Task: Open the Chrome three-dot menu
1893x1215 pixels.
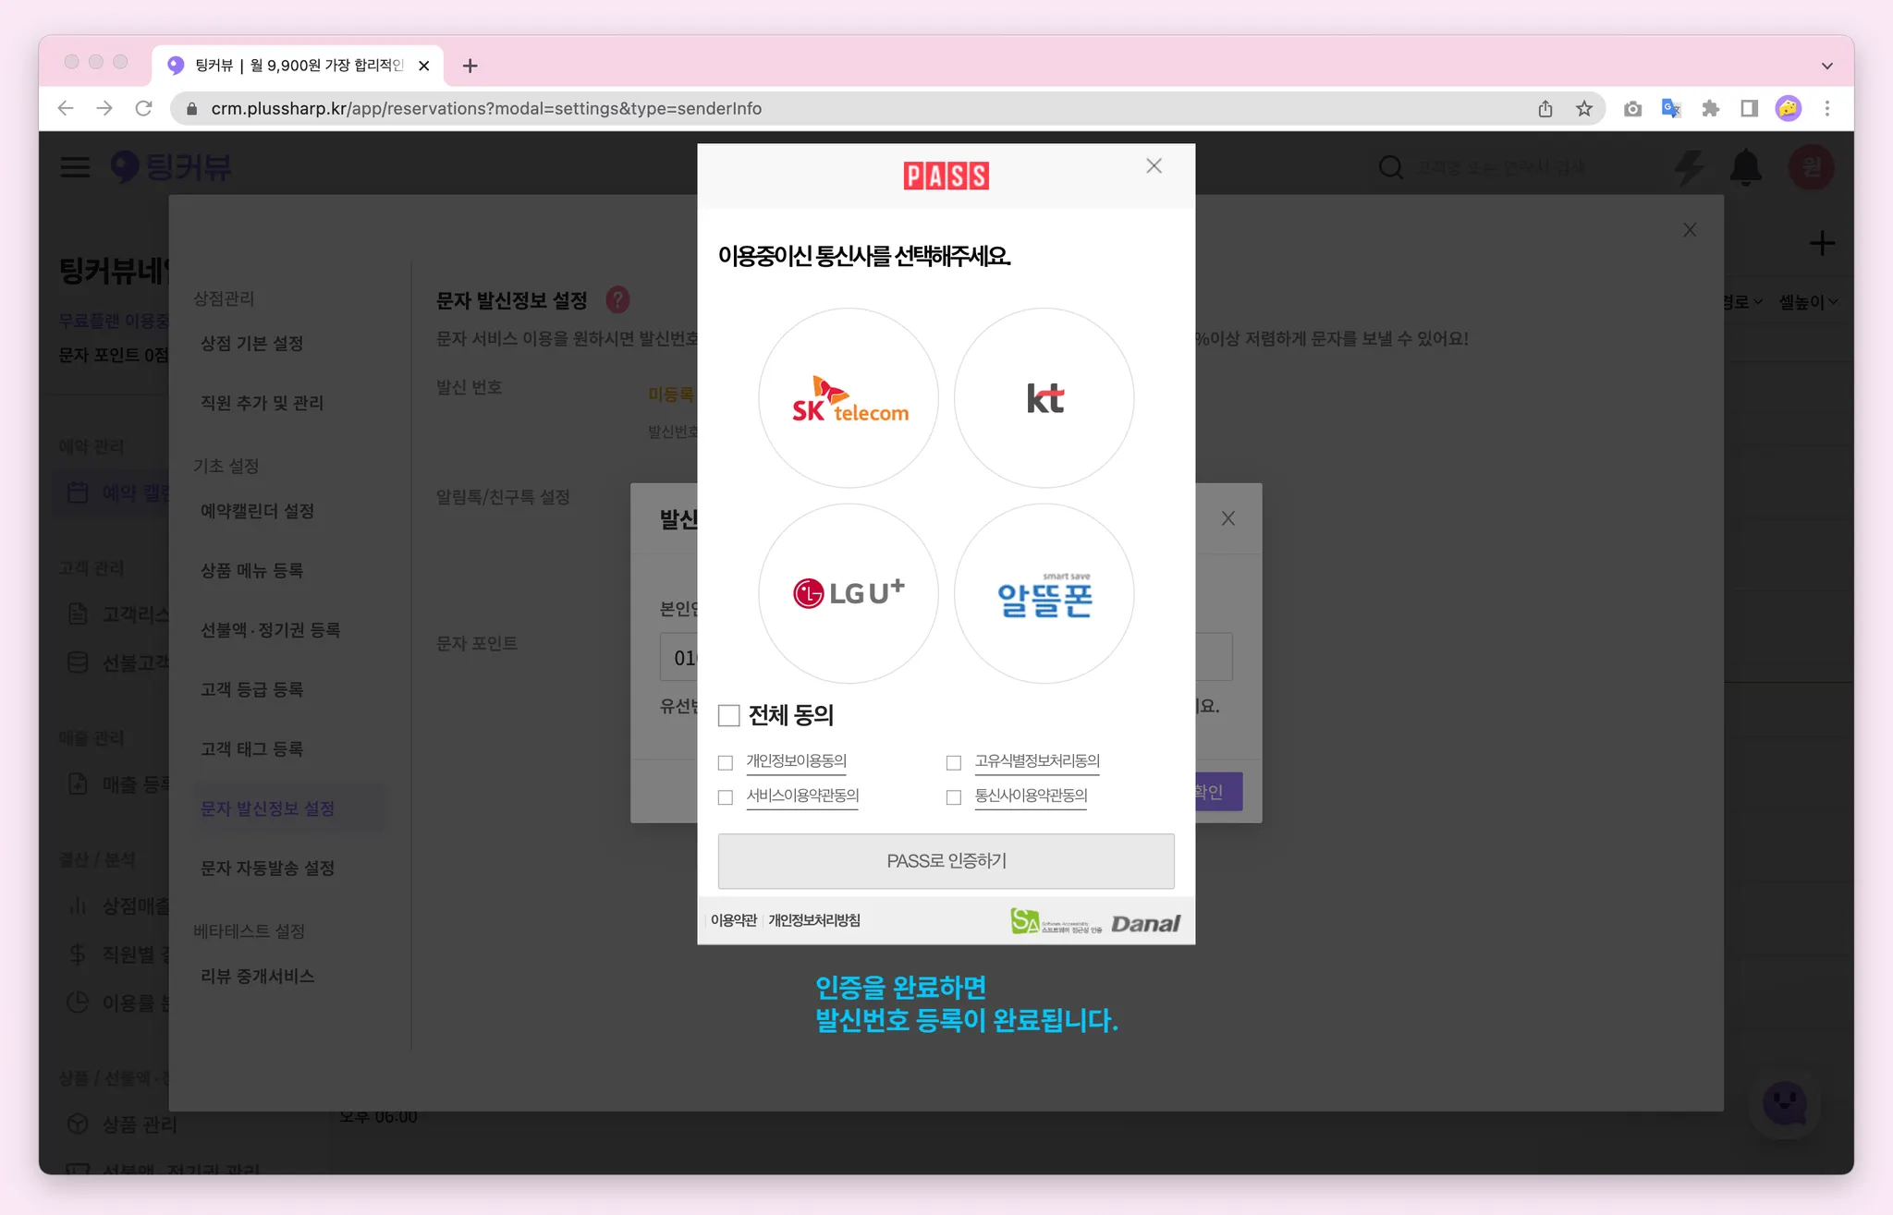Action: coord(1826,109)
